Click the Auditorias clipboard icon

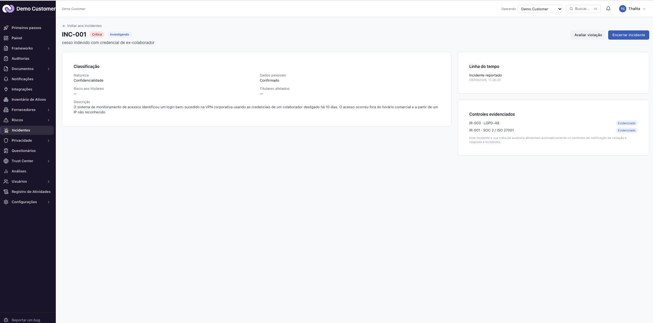point(6,58)
